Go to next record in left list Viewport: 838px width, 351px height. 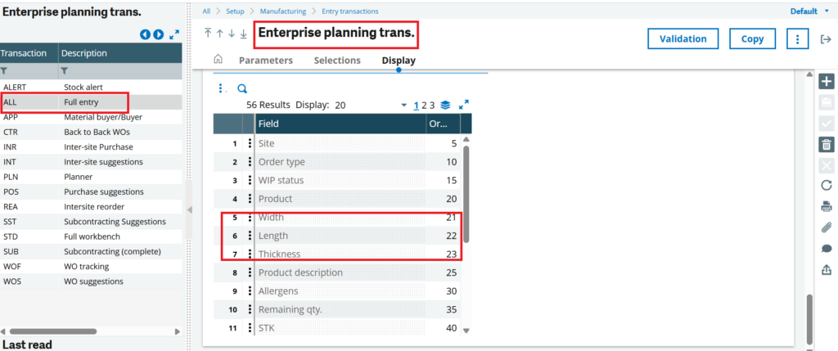point(159,34)
